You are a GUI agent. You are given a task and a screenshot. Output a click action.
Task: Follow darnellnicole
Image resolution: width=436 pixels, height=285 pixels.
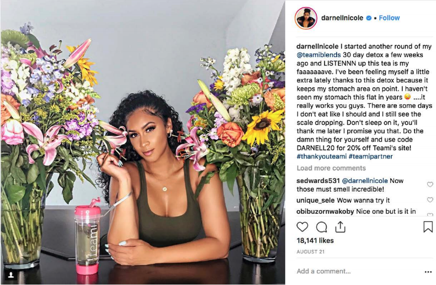389,18
